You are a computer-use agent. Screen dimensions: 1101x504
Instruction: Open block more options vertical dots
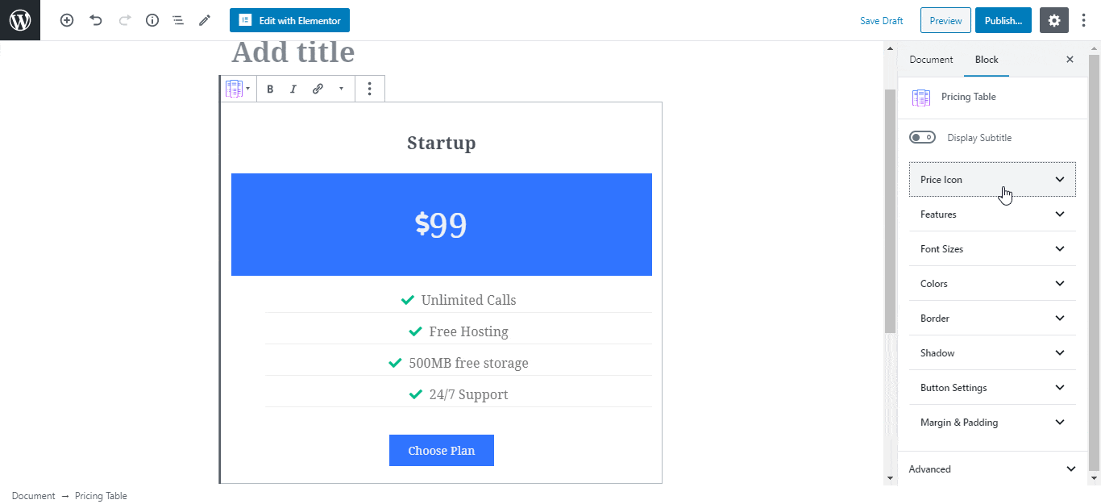[369, 89]
